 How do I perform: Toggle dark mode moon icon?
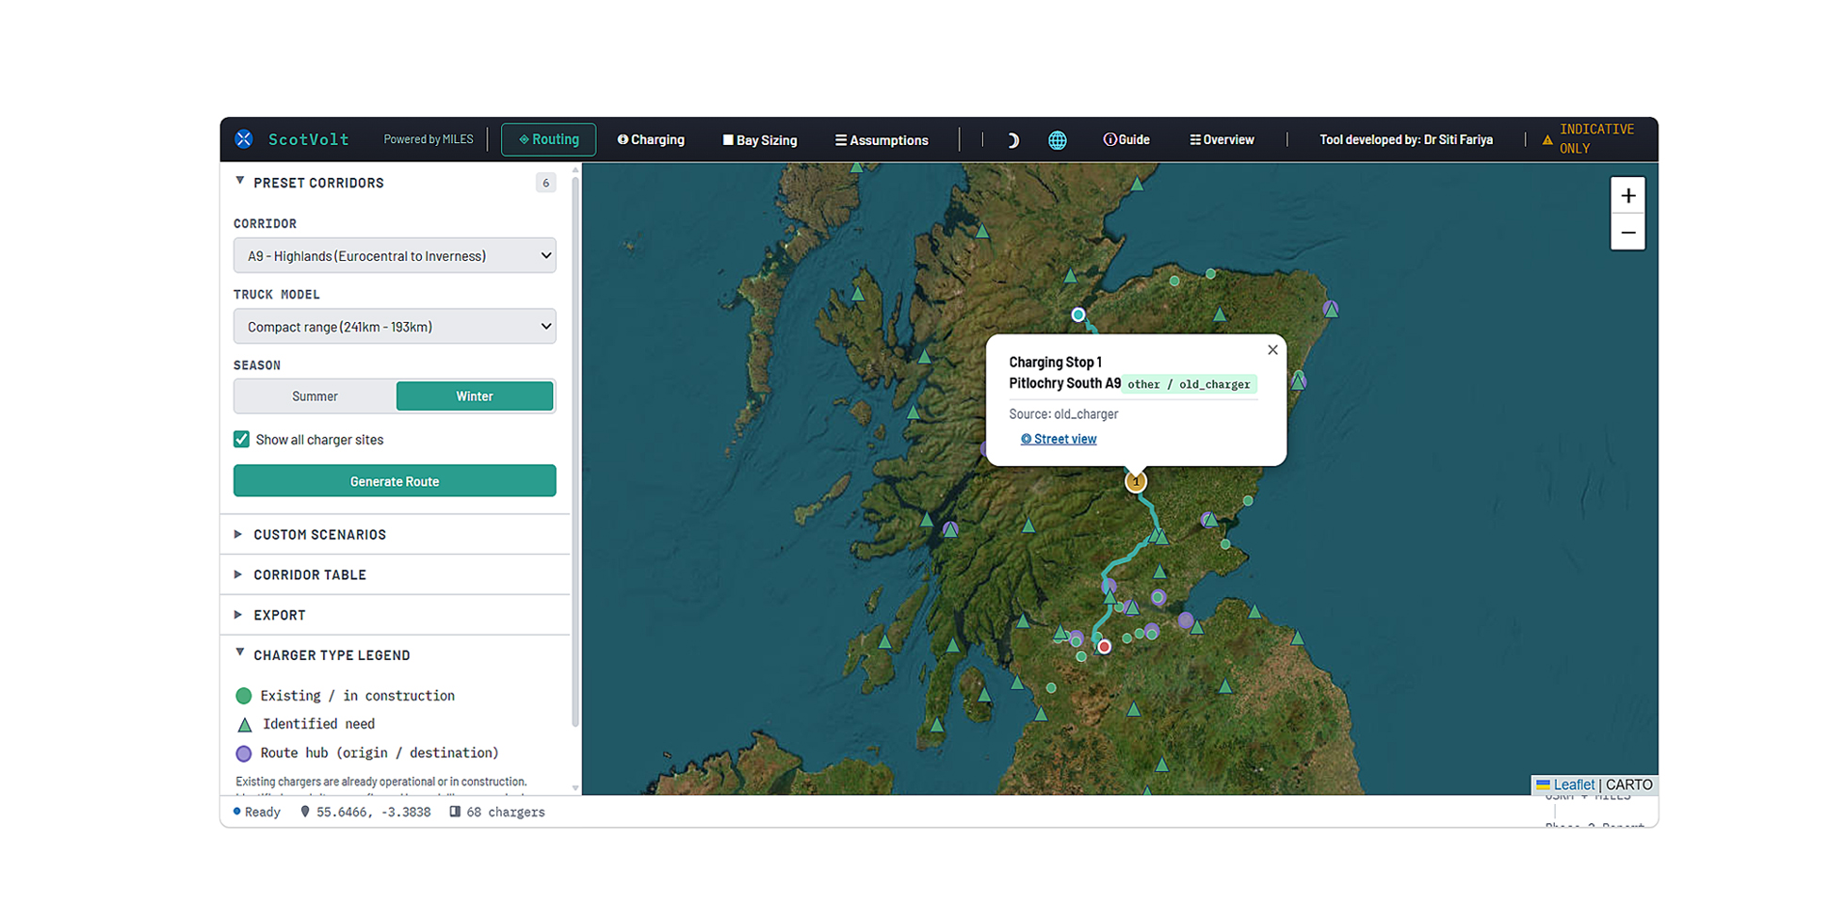click(x=1012, y=140)
